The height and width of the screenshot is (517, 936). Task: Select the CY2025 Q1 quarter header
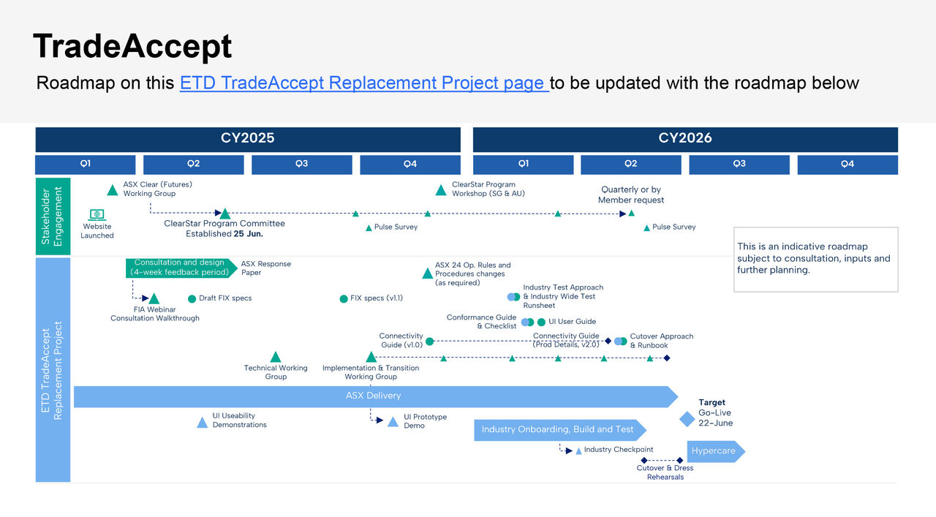click(x=86, y=165)
